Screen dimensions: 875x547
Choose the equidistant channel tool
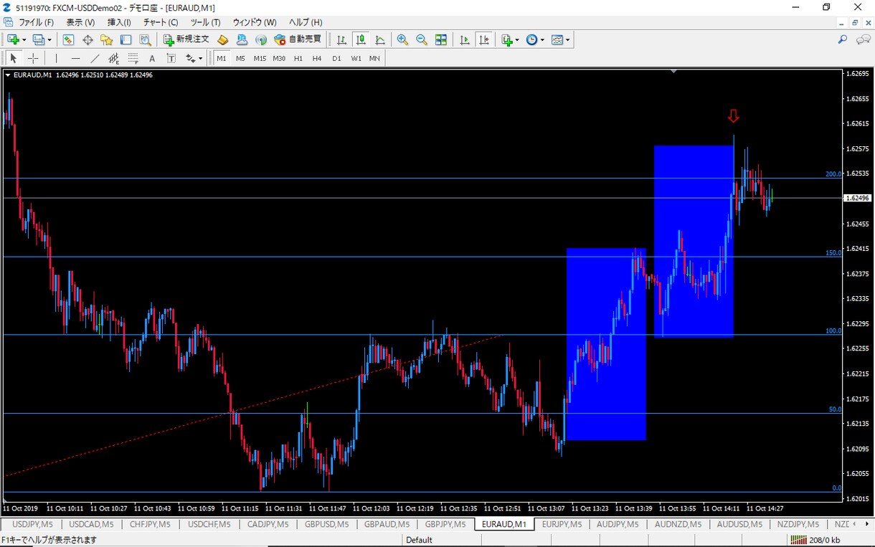point(114,58)
